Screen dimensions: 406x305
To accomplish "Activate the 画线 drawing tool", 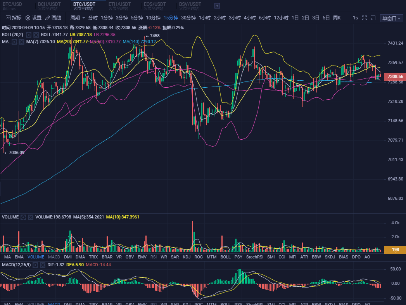I will [x=53, y=18].
